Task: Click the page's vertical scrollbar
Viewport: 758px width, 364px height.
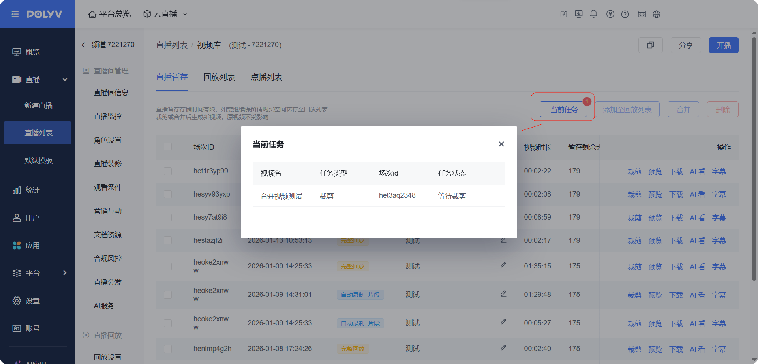Action: tap(754, 158)
